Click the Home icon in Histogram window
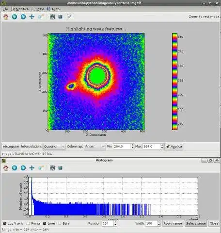 click(x=6, y=168)
